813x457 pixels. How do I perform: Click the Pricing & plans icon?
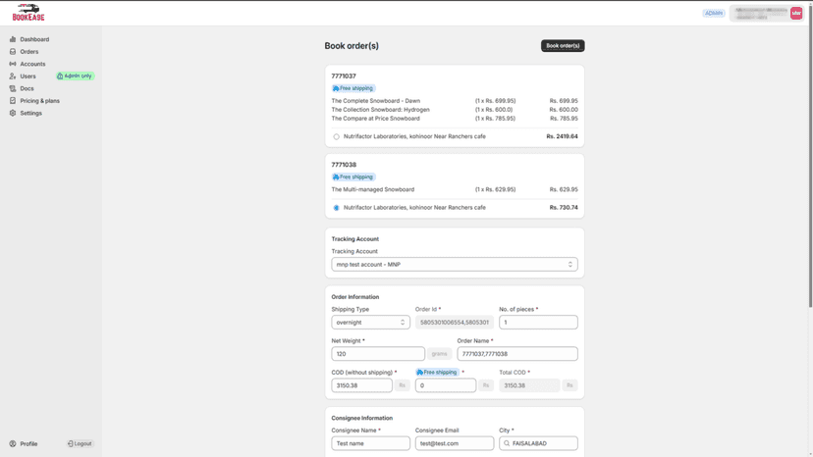pos(13,100)
